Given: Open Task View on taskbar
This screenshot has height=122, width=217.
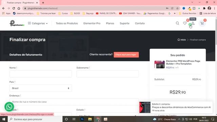Looking at the screenshot, I should tap(74, 119).
